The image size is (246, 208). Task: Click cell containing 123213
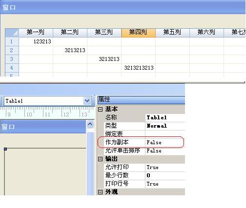click(x=36, y=41)
